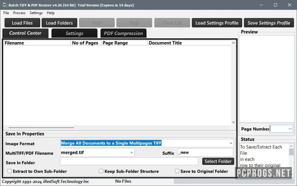The height and width of the screenshot is (186, 297).
Task: Click the disabled Stop button
Action: (x=134, y=23)
